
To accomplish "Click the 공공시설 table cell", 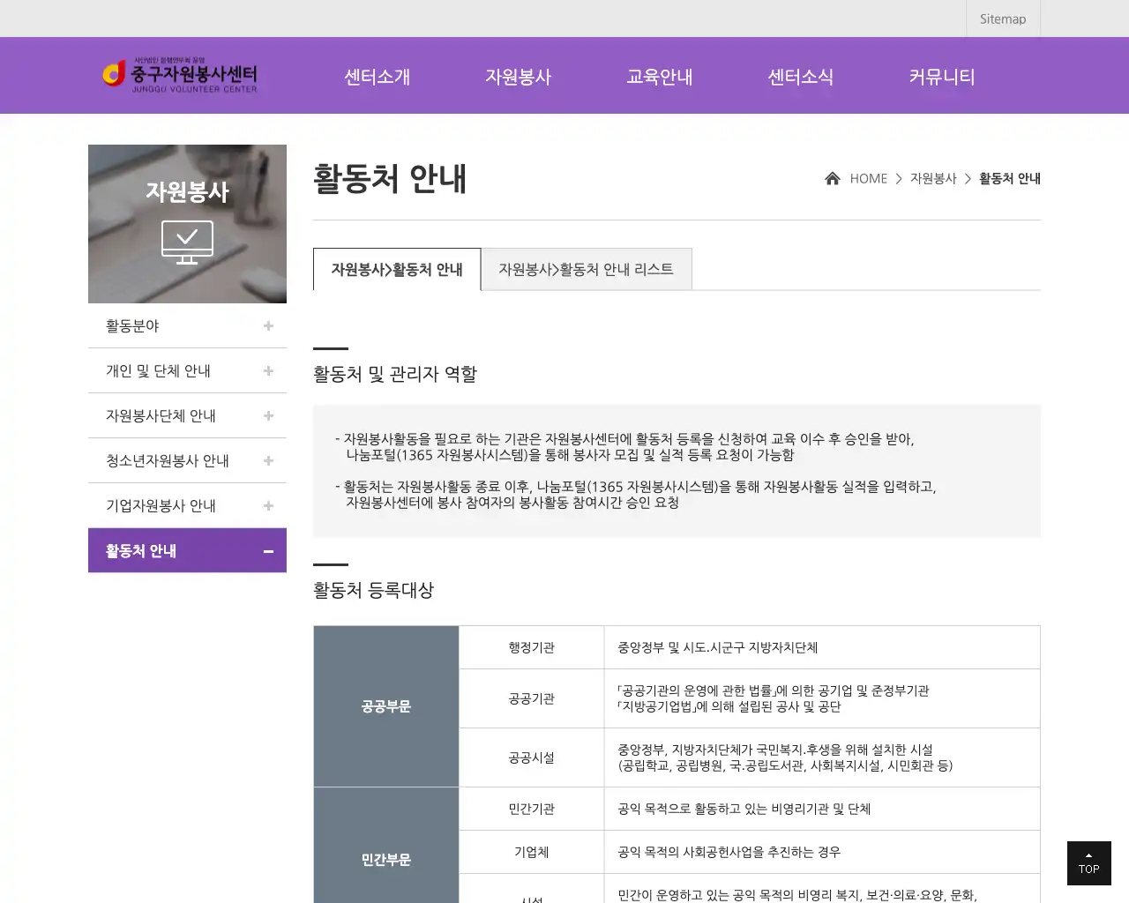I will 532,757.
